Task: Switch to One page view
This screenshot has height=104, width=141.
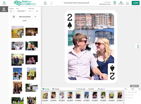Action: click(x=46, y=89)
